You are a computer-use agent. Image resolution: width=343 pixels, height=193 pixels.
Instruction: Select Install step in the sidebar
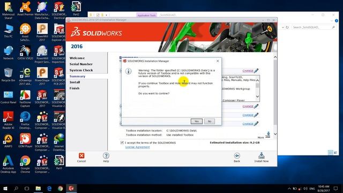coord(74,82)
